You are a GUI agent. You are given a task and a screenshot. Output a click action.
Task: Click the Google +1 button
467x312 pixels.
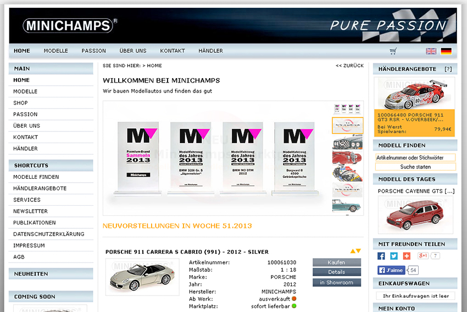[423, 256]
